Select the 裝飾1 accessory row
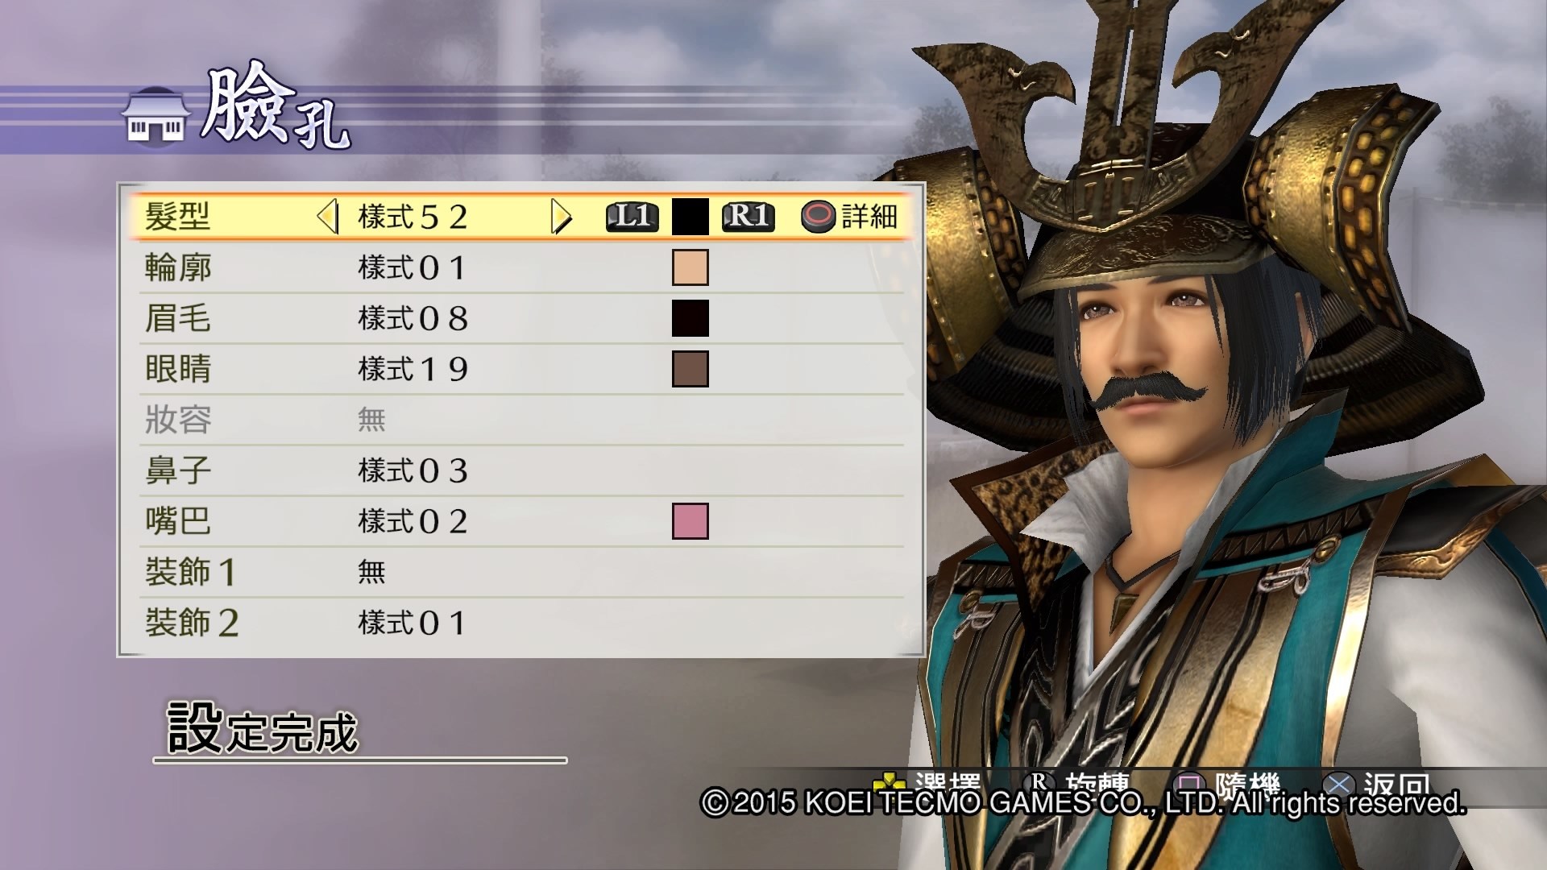The height and width of the screenshot is (870, 1547). pyautogui.click(x=521, y=572)
